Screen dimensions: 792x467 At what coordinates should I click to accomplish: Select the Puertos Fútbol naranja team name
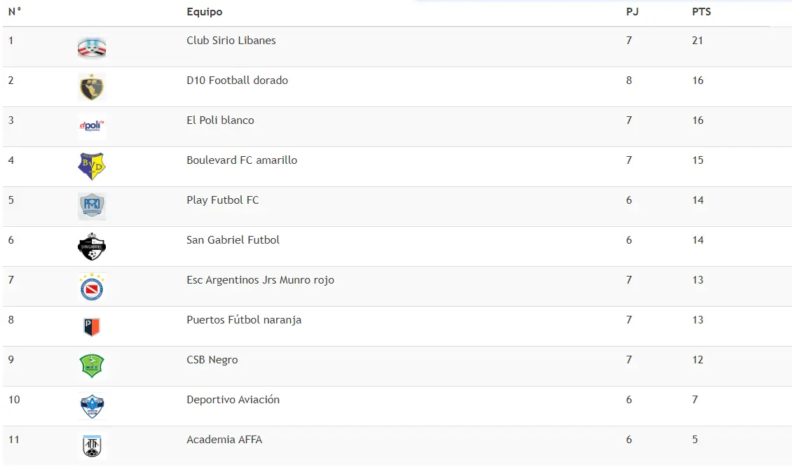pyautogui.click(x=244, y=320)
